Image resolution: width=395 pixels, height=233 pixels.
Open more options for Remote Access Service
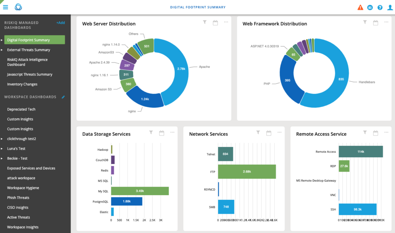pos(386,132)
